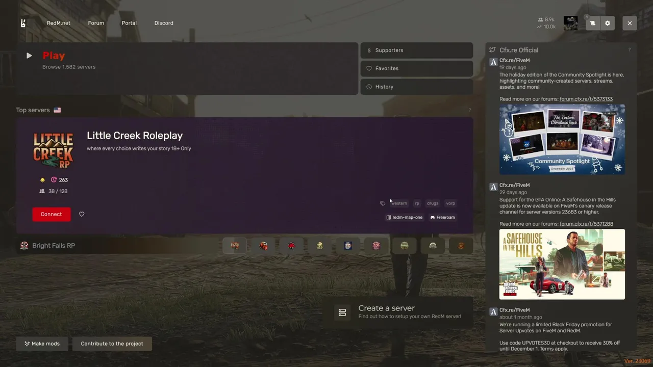The width and height of the screenshot is (653, 367).
Task: Select the red maple leaf server icon
Action: (291, 246)
